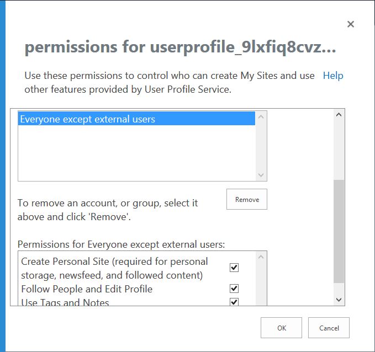This screenshot has width=375, height=352.
Task: Click the Use Tags and Notes label
Action: pyautogui.click(x=65, y=302)
